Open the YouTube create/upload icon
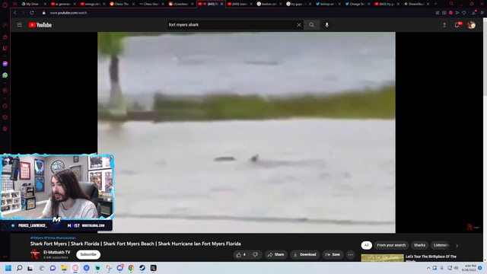This screenshot has width=487, height=274. pyautogui.click(x=444, y=25)
